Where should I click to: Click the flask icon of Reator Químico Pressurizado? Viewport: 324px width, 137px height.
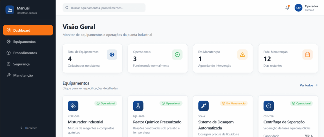click(138, 106)
